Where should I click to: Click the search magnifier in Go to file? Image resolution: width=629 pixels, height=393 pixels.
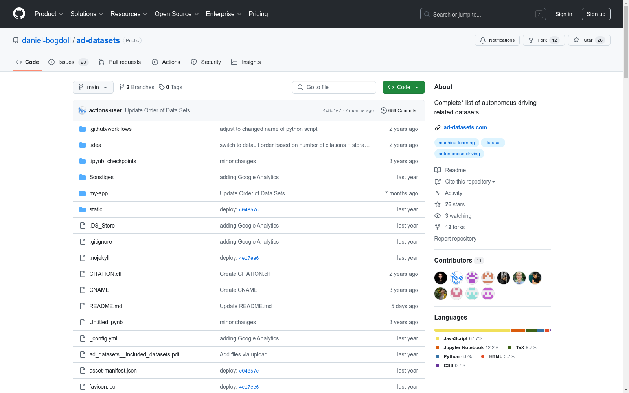coord(300,87)
